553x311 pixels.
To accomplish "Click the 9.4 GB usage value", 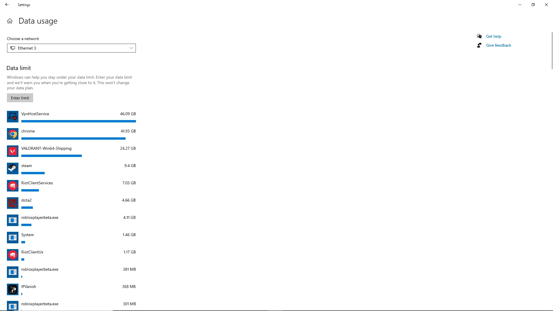I will point(130,166).
